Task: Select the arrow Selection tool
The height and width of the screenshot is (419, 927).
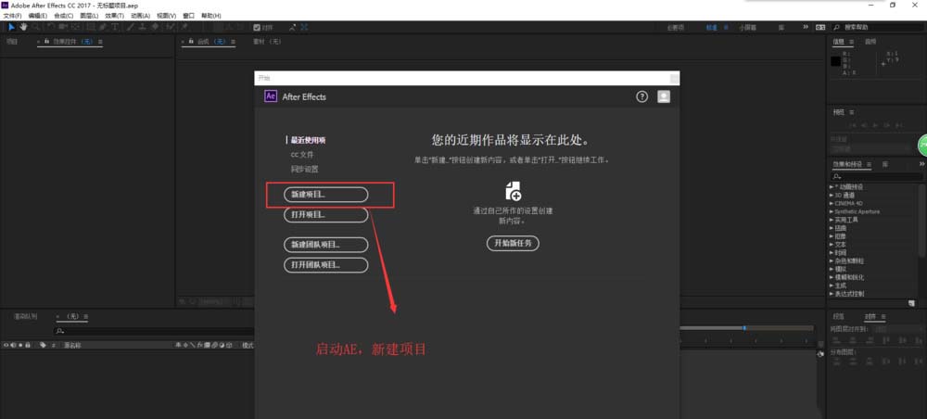Action: [11, 27]
